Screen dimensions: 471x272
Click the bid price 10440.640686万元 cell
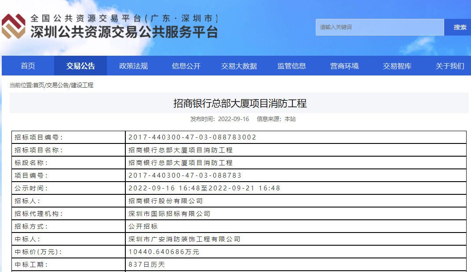point(164,252)
